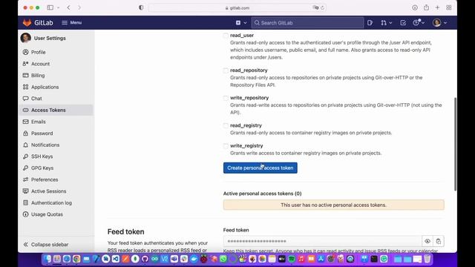The height and width of the screenshot is (267, 475).
Task: Expand the merge requests dropdown
Action: [x=386, y=23]
